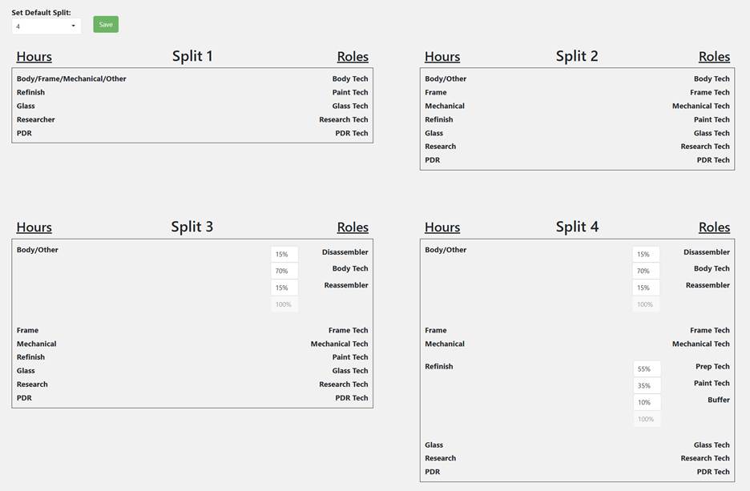Click the Split 1 heading
Screen dimensions: 750x491
click(192, 56)
